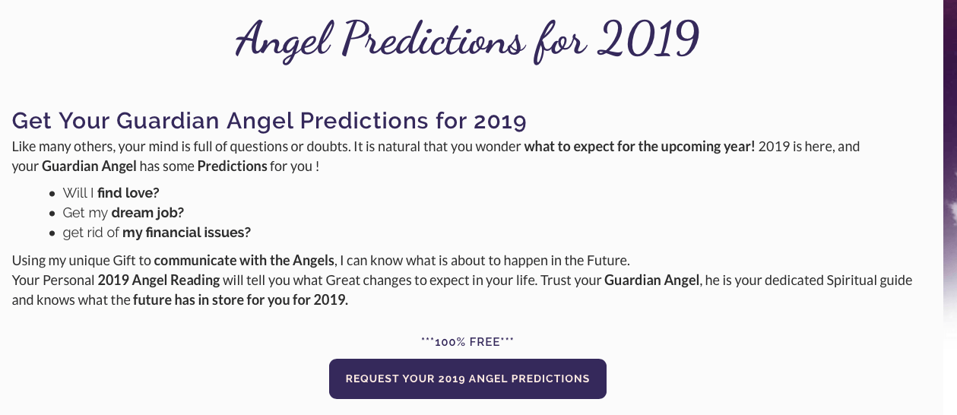Click Request Your 2019 Angel Predictions button
The image size is (957, 415).
467,379
